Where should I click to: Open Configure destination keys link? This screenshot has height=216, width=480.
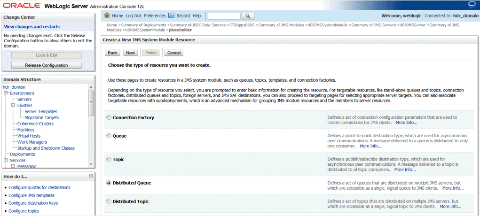(33, 203)
